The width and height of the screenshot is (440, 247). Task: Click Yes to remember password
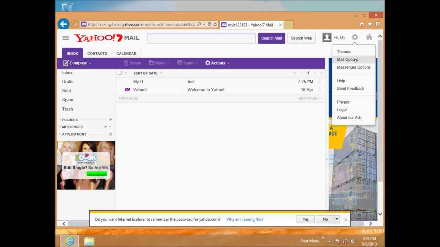[x=306, y=219]
